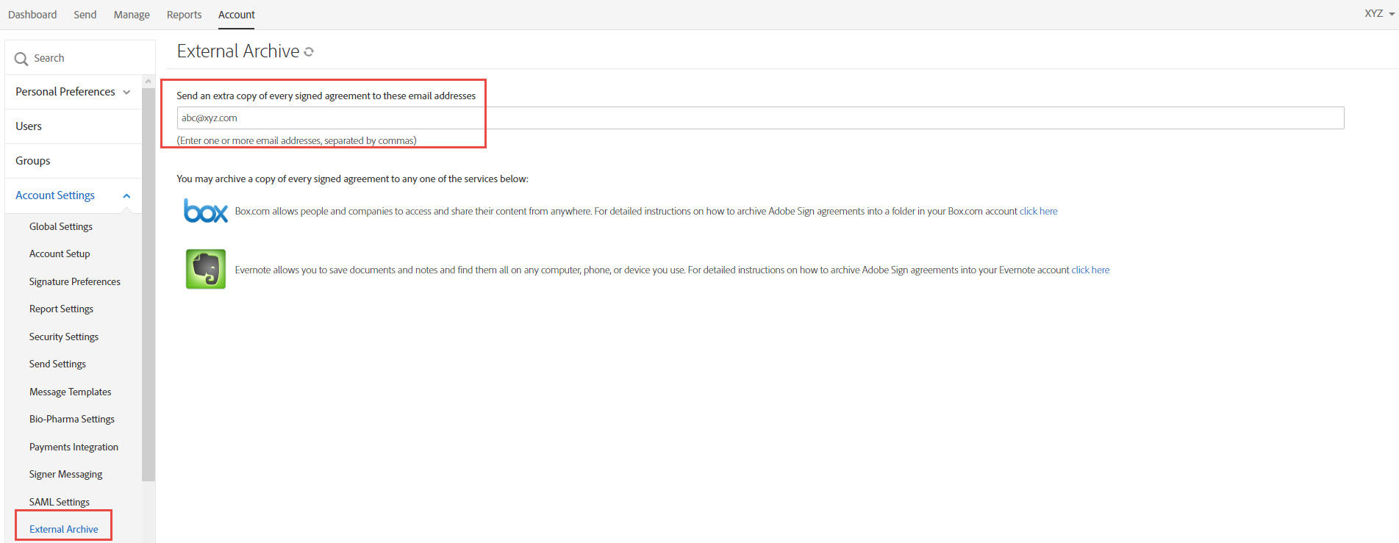Switch to the Dashboard tab
Screen dimensions: 1399x543
tap(32, 15)
